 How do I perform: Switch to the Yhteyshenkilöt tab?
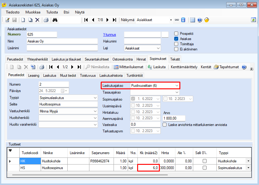(x=37, y=59)
